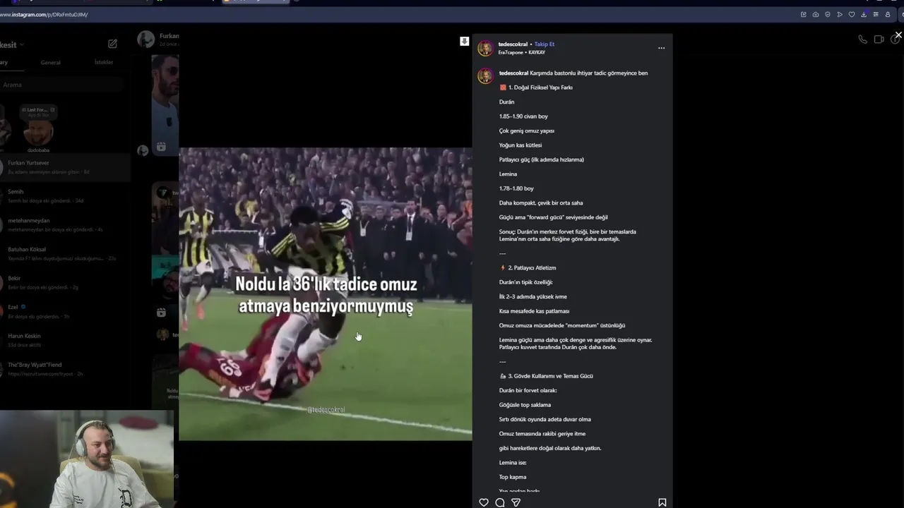Start audio call with phone icon
Image resolution: width=904 pixels, height=508 pixels.
click(x=862, y=40)
